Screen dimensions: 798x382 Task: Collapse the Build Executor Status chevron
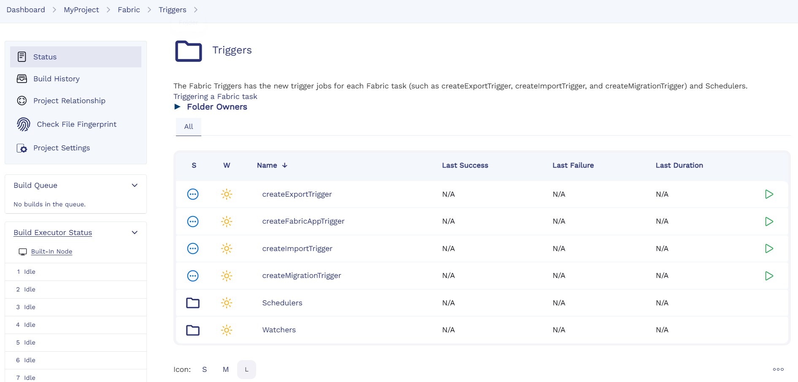click(x=135, y=232)
